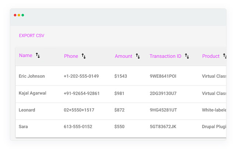
Task: Click transaction ID 2DG39130U7
Action: 163,94
